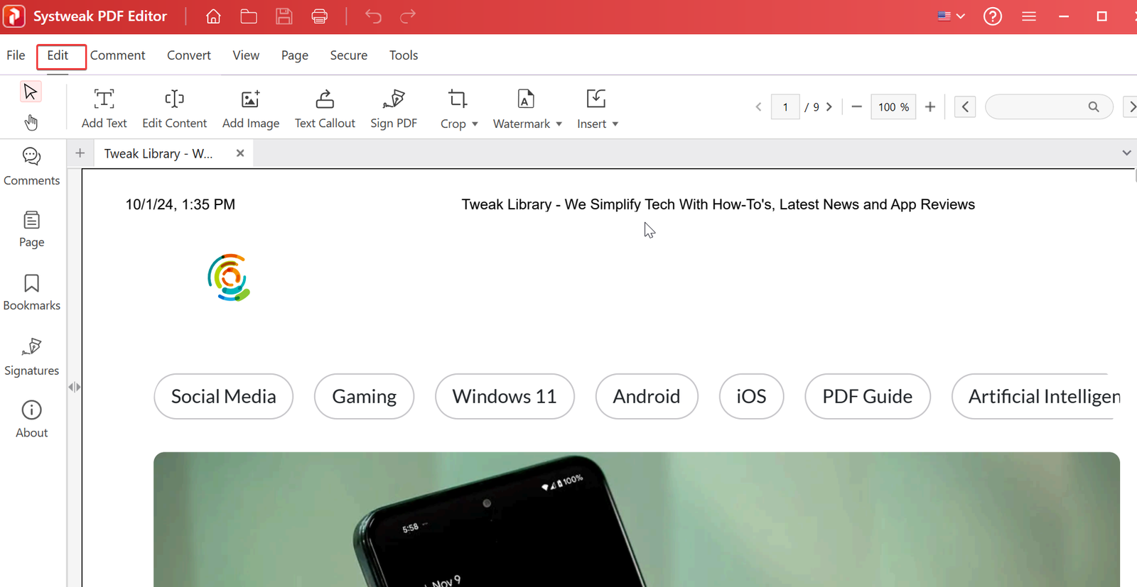Open the language flag dropdown

[951, 16]
